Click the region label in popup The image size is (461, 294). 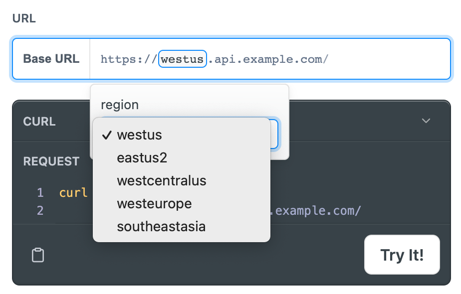click(x=120, y=105)
